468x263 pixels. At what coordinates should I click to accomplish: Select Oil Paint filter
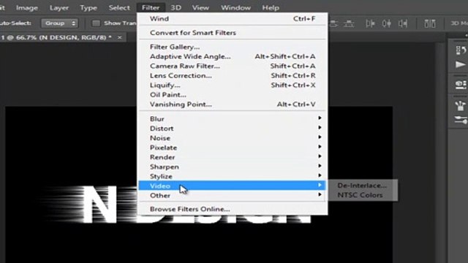pyautogui.click(x=233, y=95)
